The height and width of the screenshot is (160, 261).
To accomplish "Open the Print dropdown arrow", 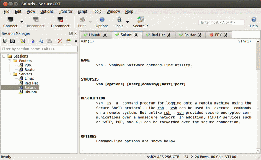I will tap(90, 22).
